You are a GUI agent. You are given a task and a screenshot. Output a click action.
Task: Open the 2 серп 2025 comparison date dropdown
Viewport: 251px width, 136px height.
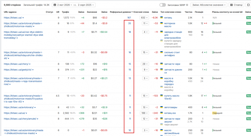pos(86,5)
